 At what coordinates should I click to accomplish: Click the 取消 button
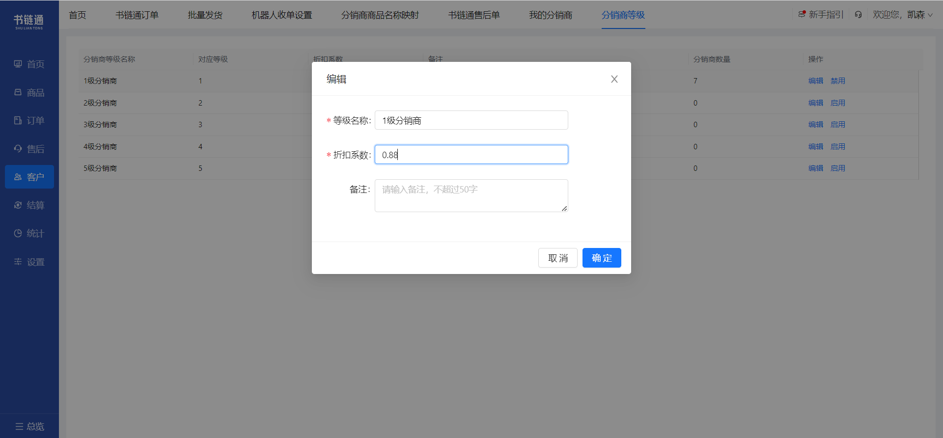(x=558, y=258)
